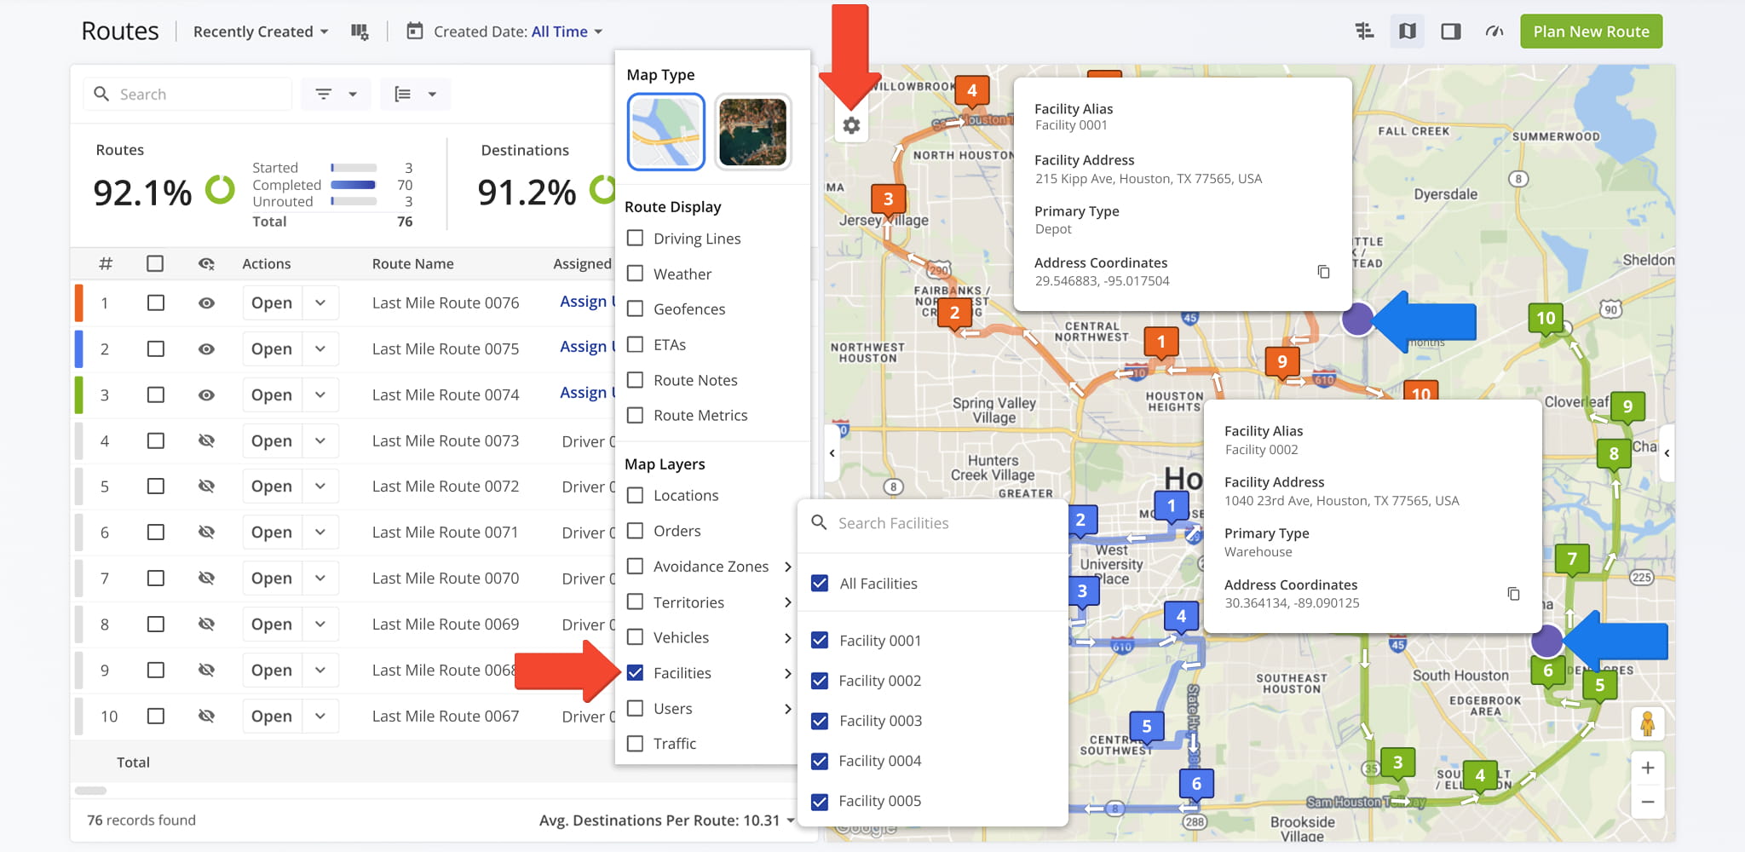Expand the Avoidance Zones submenu arrow
The width and height of the screenshot is (1745, 852).
pyautogui.click(x=787, y=567)
